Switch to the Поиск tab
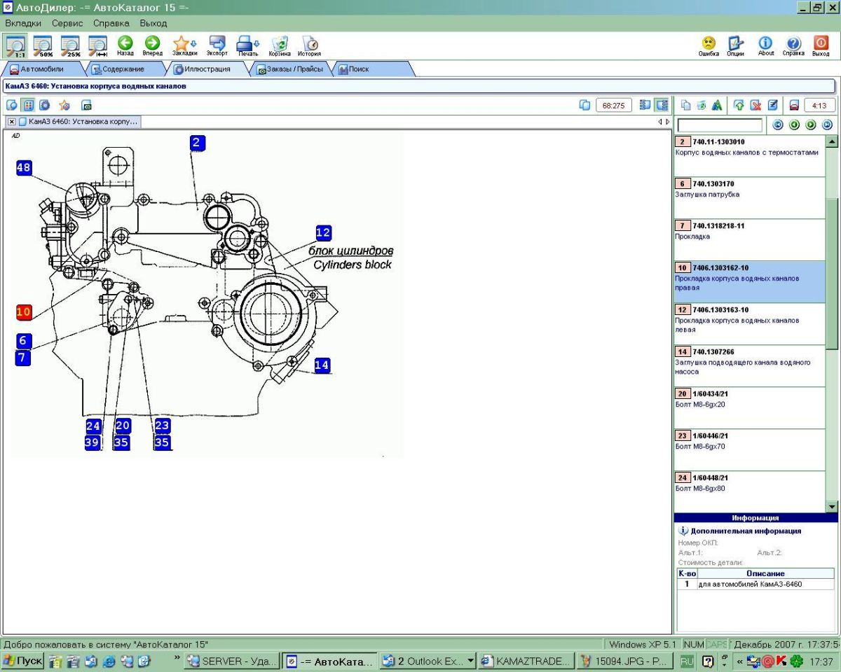This screenshot has height=672, width=841. 370,69
